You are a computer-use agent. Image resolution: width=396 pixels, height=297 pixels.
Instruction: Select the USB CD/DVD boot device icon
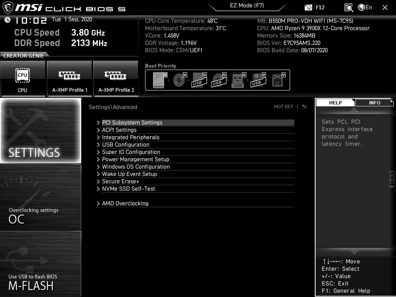(x=219, y=80)
